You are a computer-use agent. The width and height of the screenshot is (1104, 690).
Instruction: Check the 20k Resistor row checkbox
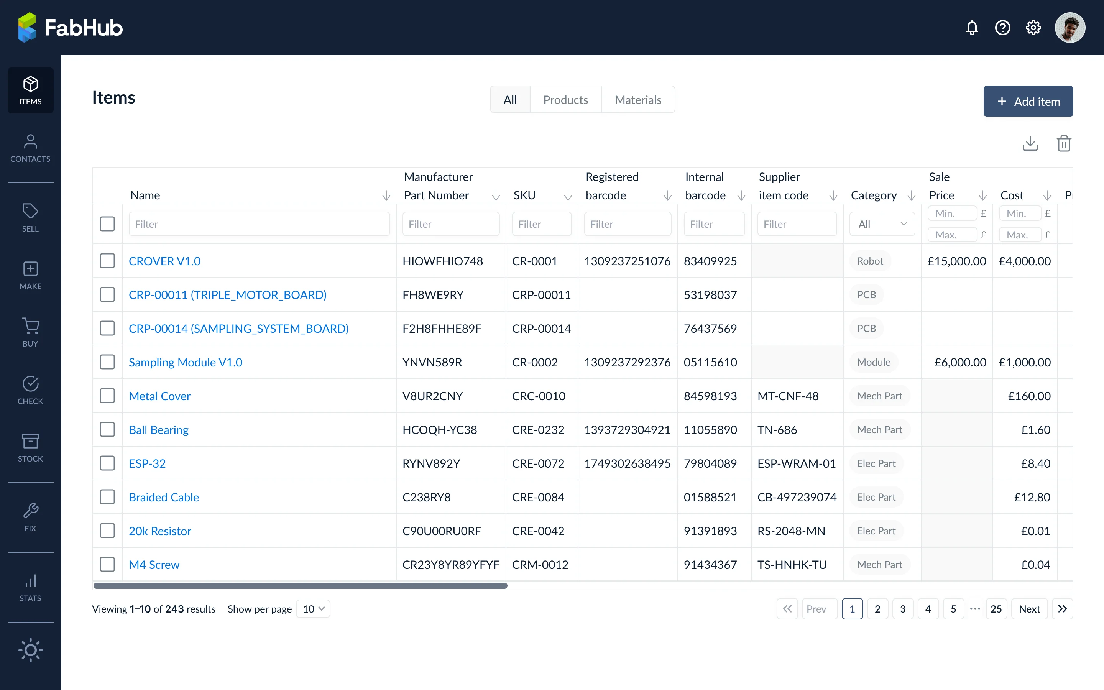[x=107, y=531]
